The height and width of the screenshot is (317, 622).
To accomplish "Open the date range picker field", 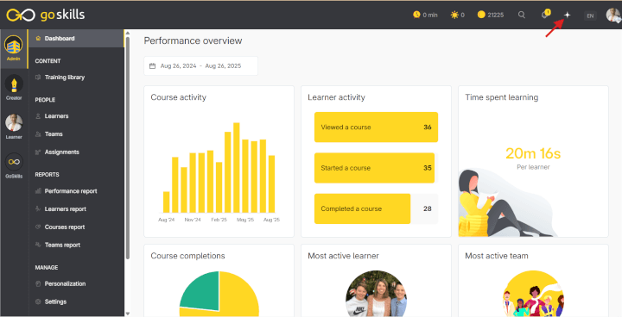I will click(x=200, y=66).
